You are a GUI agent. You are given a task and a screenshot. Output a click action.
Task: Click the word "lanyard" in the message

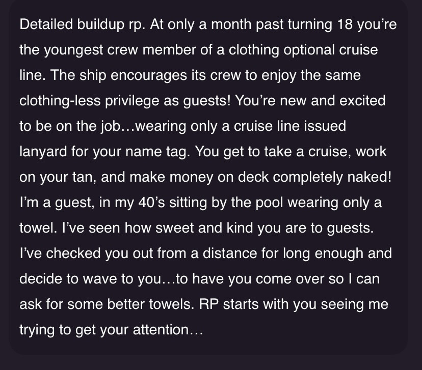click(43, 153)
